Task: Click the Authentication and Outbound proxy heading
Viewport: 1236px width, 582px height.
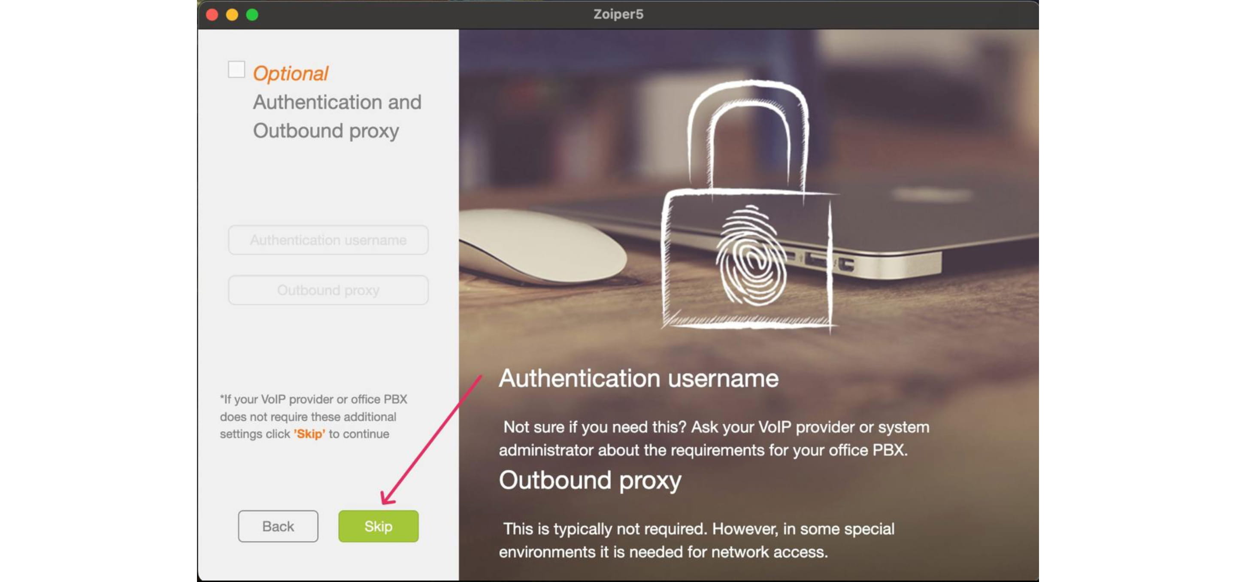Action: click(337, 117)
